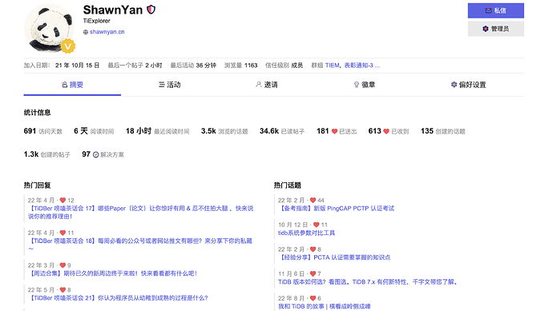Viewport: 553px width, 311px height.
Task: Click the heart icon on 22 年 3 月 reply
Action: click(x=63, y=265)
